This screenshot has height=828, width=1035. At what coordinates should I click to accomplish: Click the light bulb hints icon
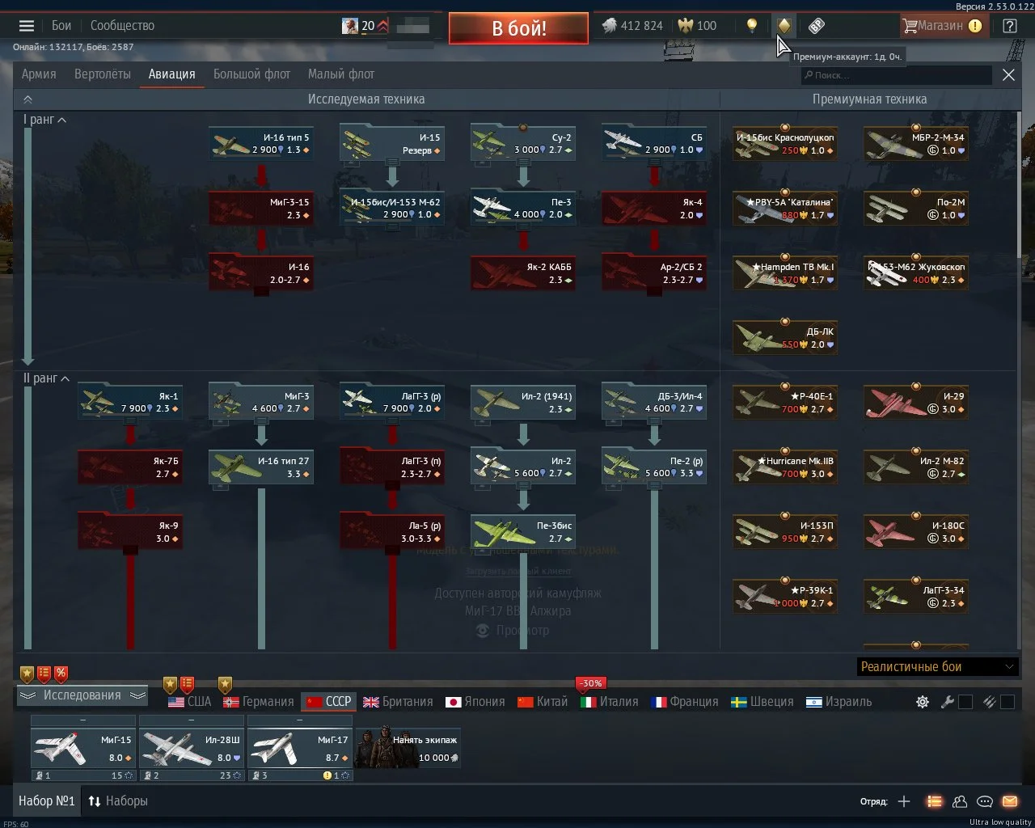point(752,26)
